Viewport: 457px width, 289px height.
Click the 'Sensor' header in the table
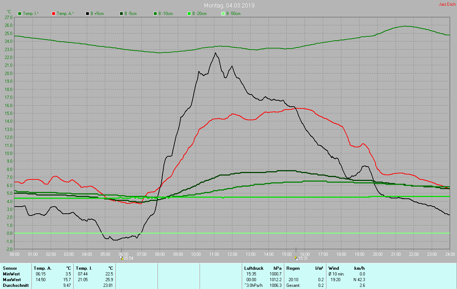10,268
